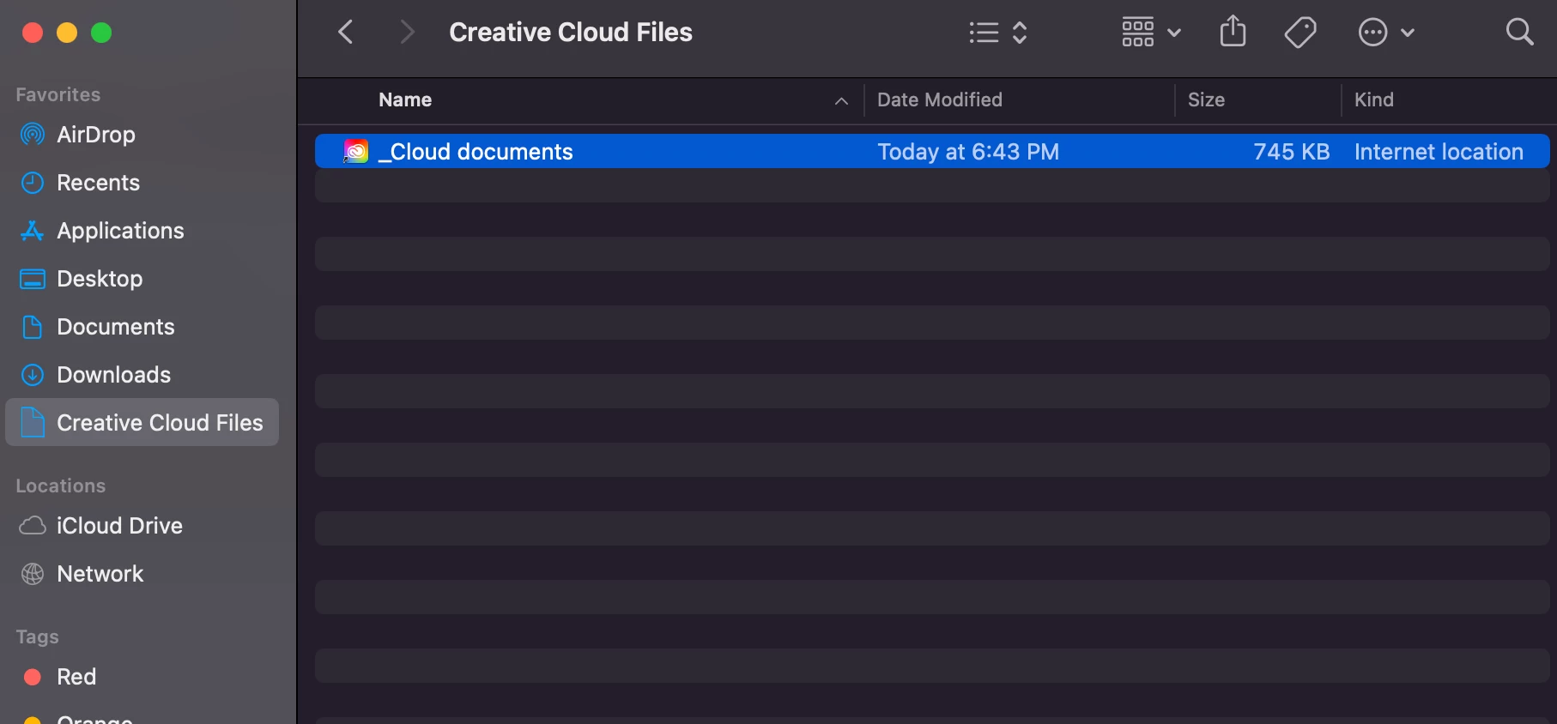Minimize the Finder window with yellow button
This screenshot has width=1557, height=724.
(x=67, y=33)
